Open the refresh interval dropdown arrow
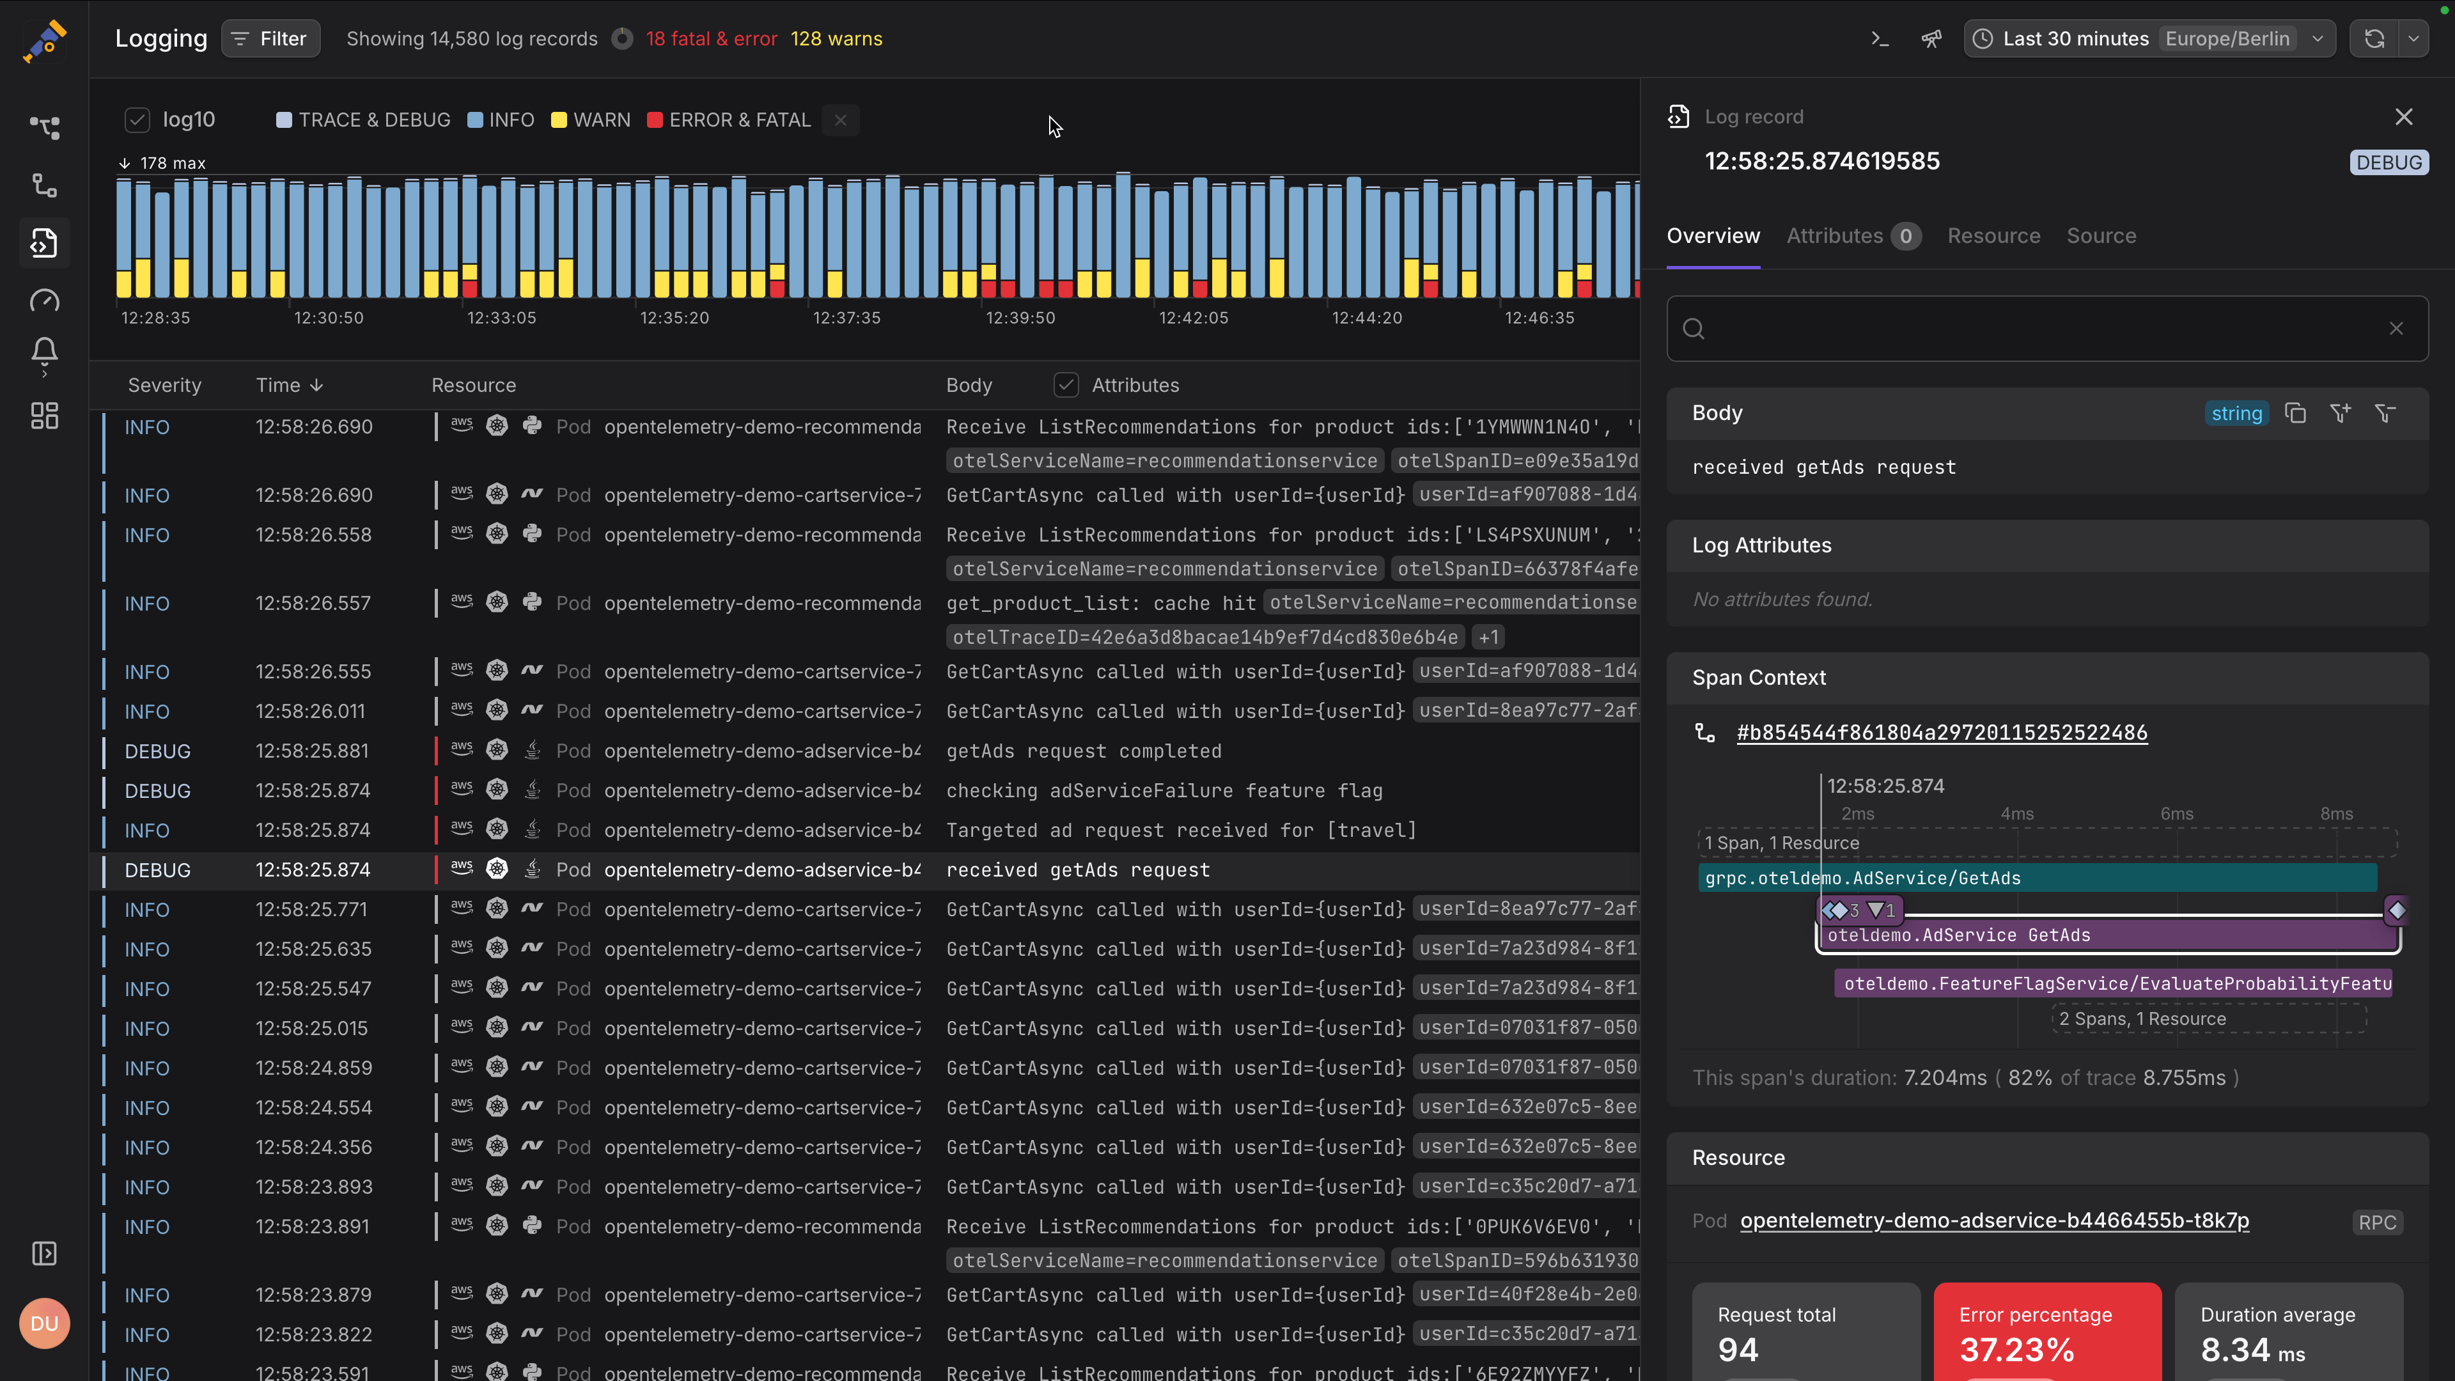The height and width of the screenshot is (1381, 2455). (2413, 39)
